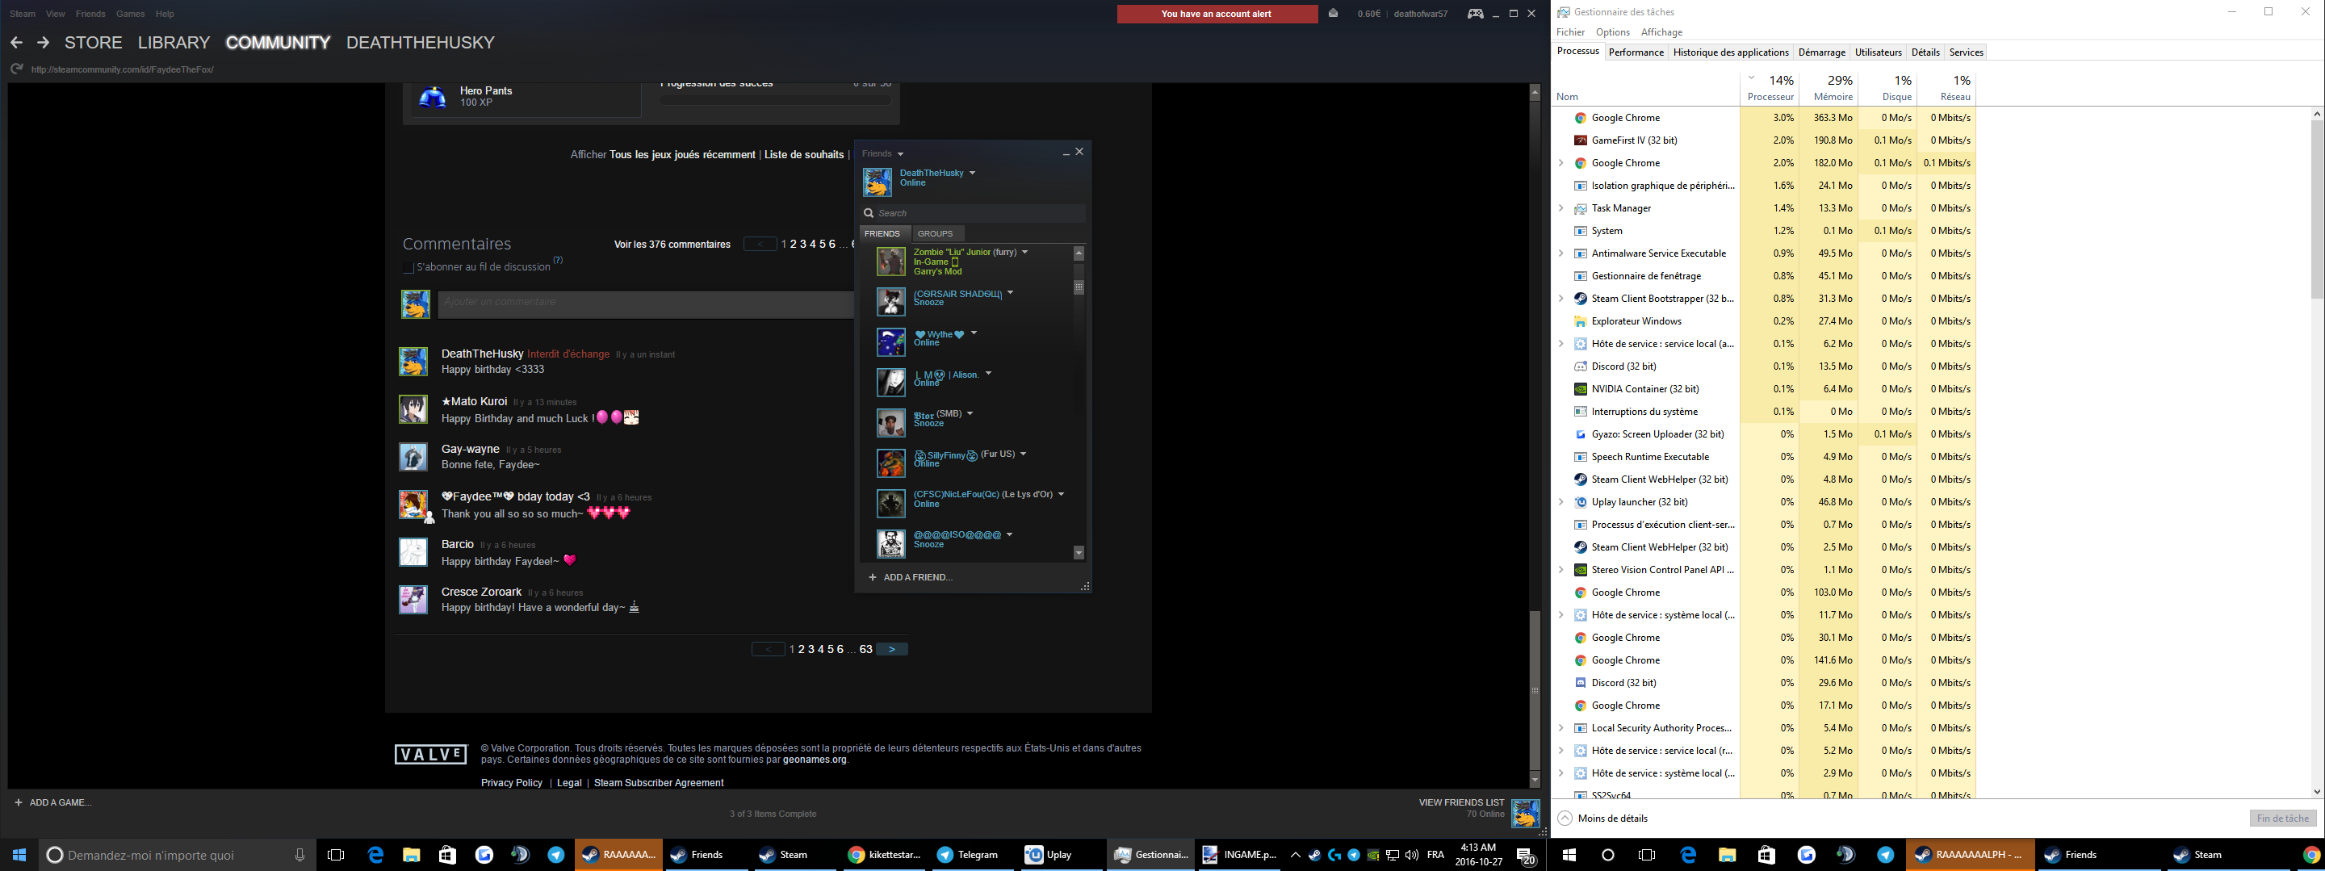Expand the Uplay launcher process row
This screenshot has width=2325, height=871.
(x=1561, y=502)
